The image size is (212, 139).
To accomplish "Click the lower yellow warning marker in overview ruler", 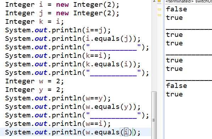I will click(160, 15).
